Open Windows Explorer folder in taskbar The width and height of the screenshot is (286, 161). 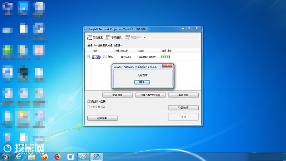click(31, 157)
